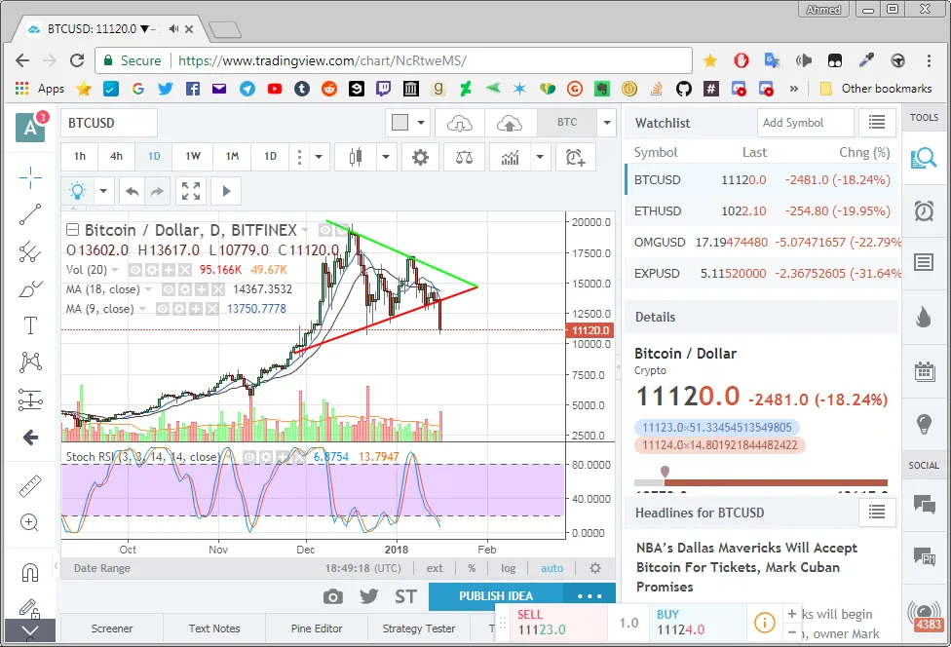Toggle lock all drawing tools
Viewport: 951px width, 647px height.
[x=29, y=608]
